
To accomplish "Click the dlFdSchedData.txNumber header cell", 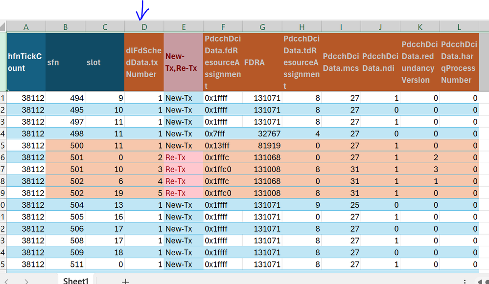I will [x=144, y=62].
